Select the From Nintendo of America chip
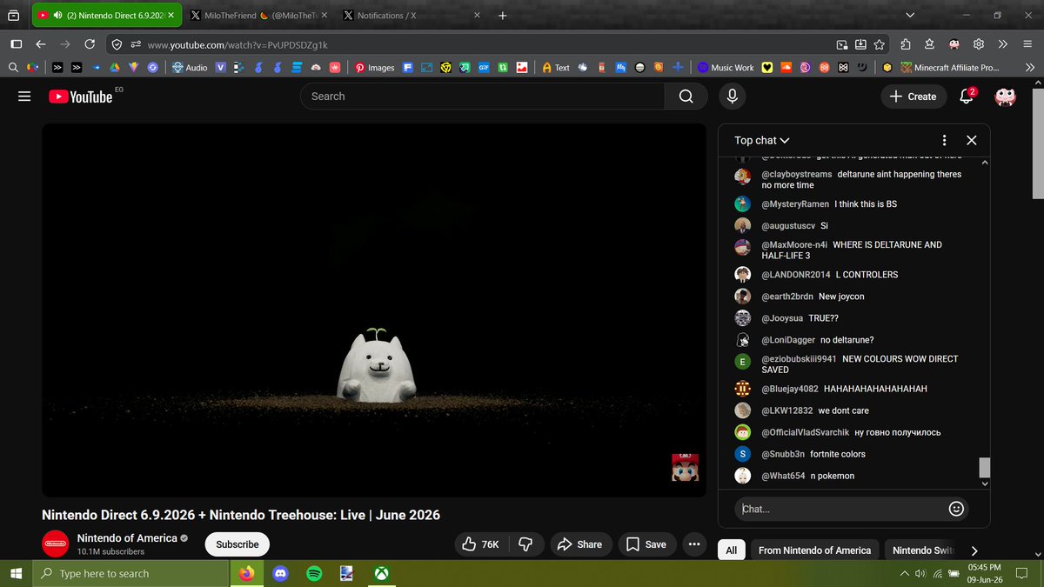 tap(814, 550)
